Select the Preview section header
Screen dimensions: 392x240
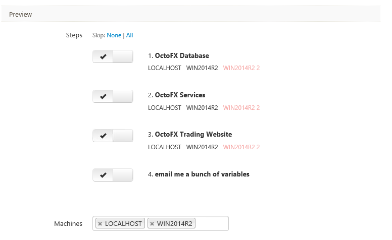(21, 15)
